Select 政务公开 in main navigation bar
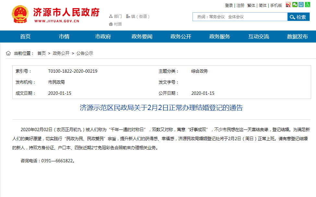This screenshot has width=316, height=197. click(181, 37)
